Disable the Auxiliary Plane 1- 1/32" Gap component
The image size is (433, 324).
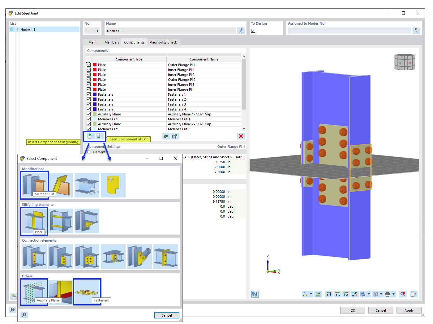click(x=88, y=114)
